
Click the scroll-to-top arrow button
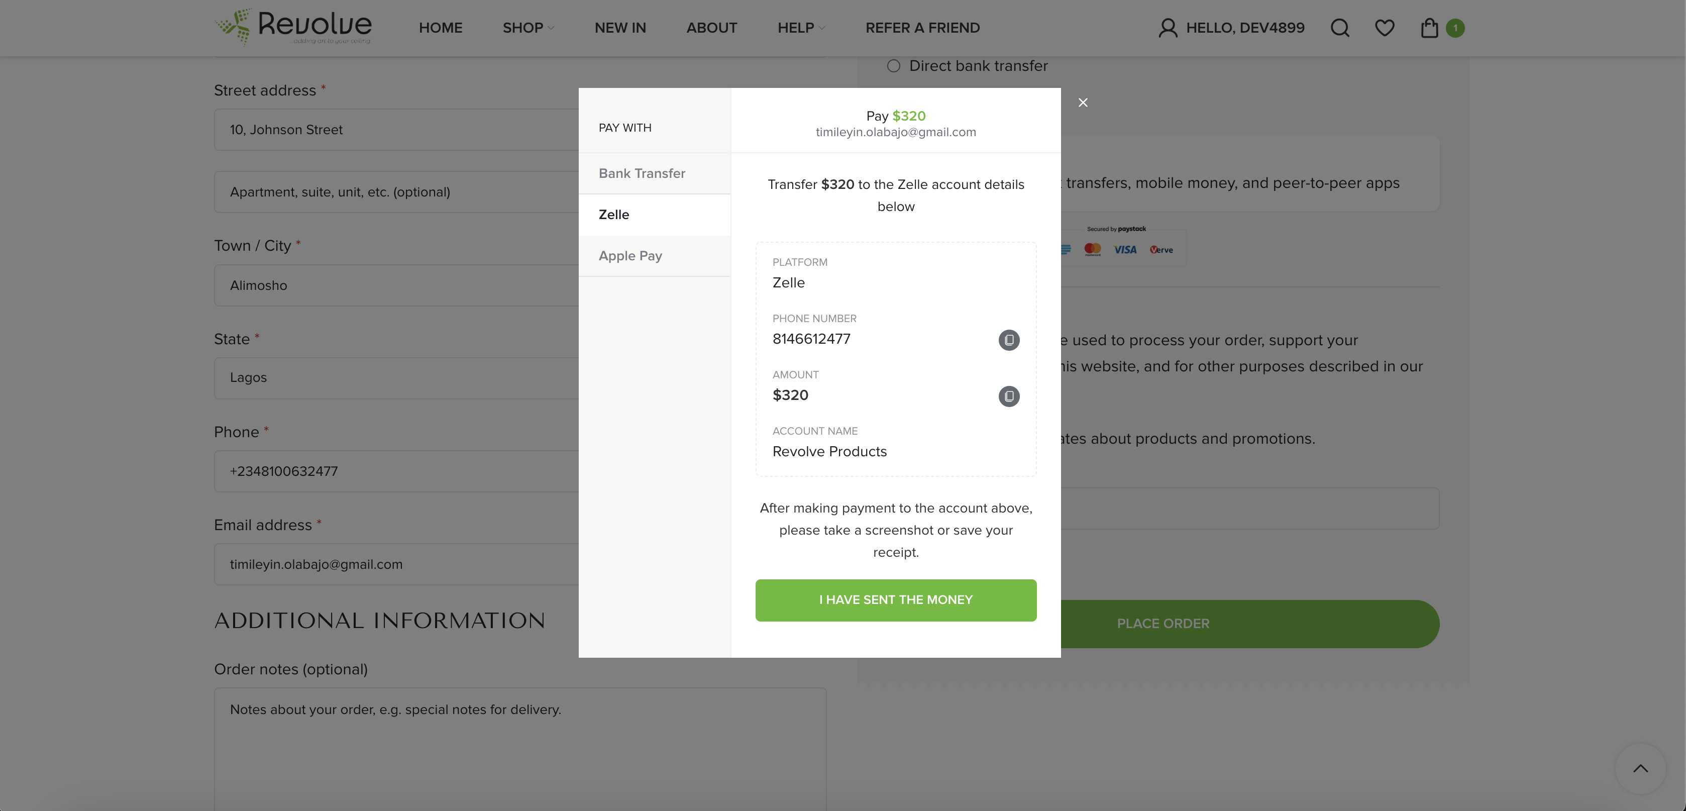(x=1640, y=768)
